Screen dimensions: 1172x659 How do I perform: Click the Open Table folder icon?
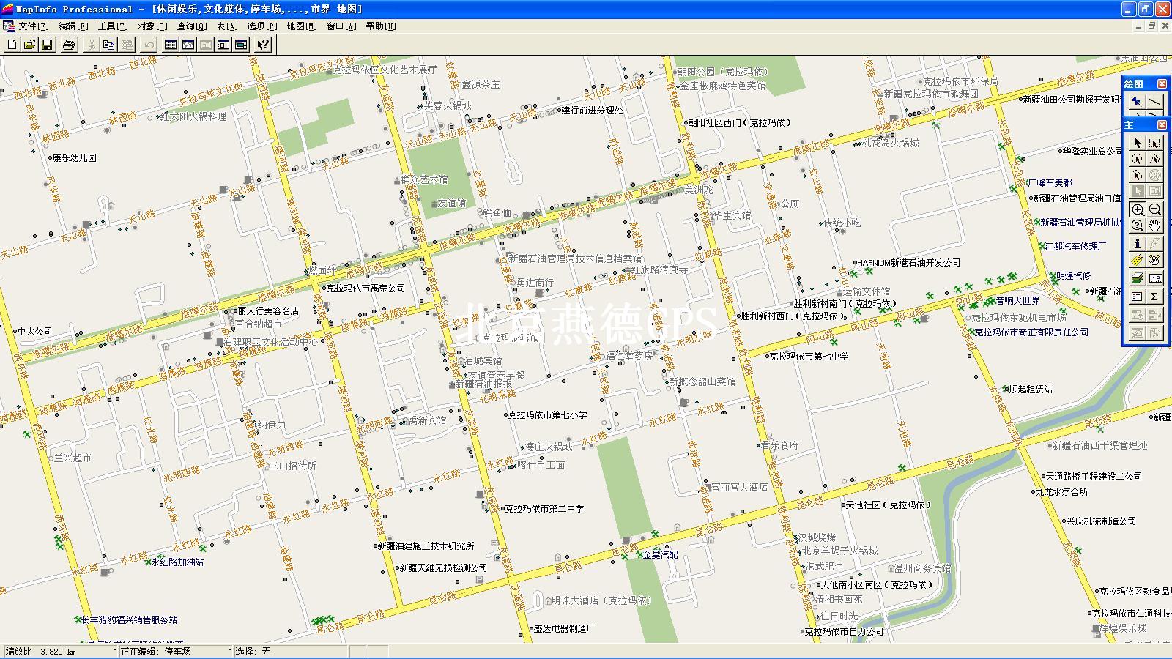point(29,45)
